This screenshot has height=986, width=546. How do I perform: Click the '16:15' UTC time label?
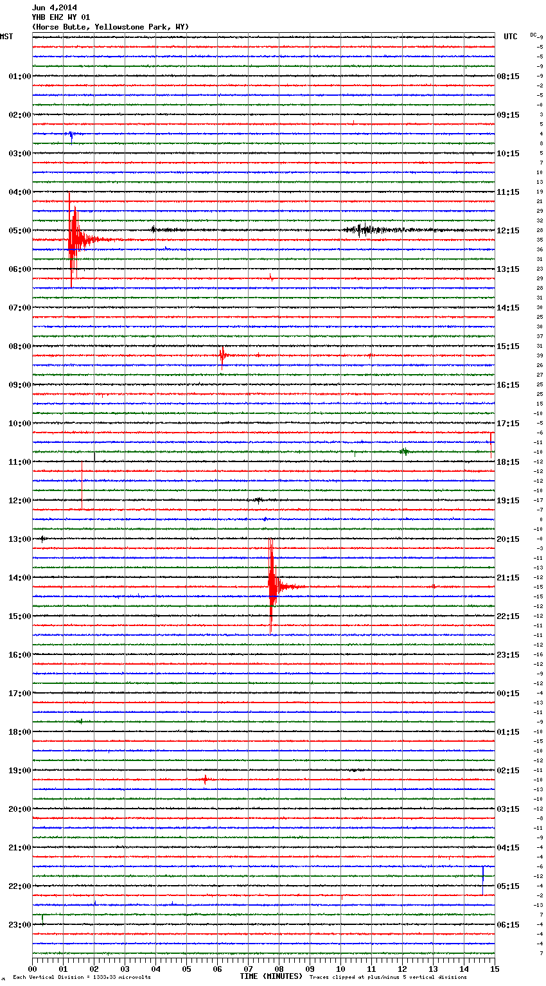click(x=508, y=385)
